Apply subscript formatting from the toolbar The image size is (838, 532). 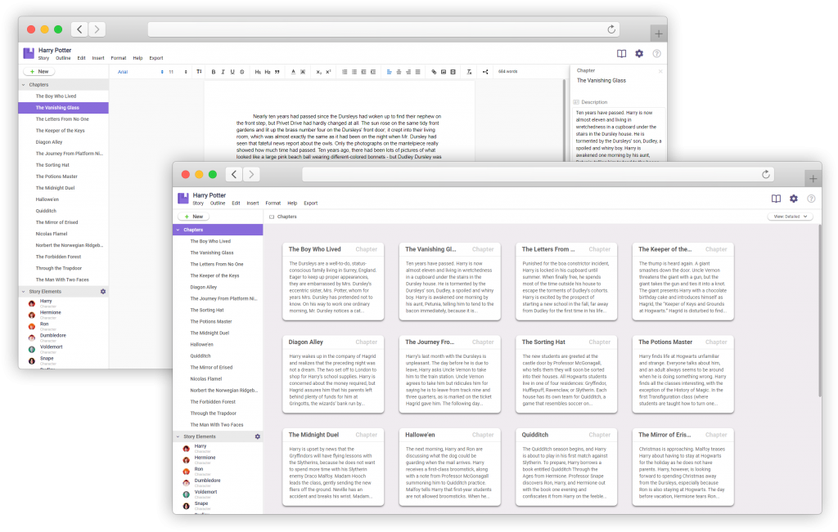(319, 72)
